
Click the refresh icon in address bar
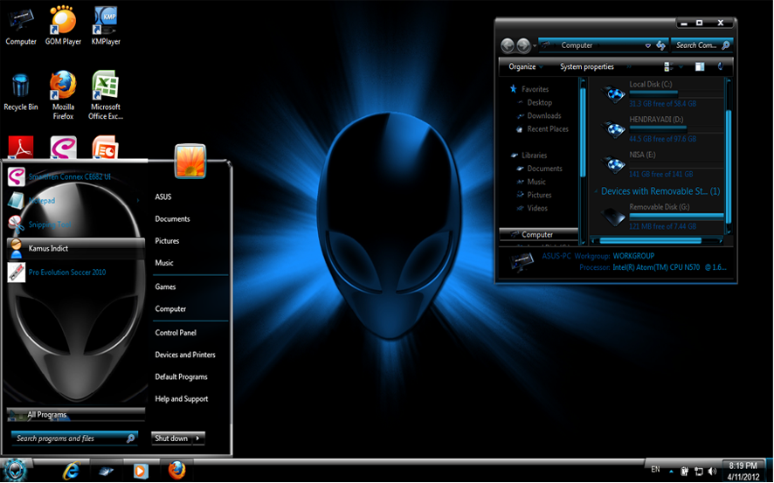pos(661,45)
